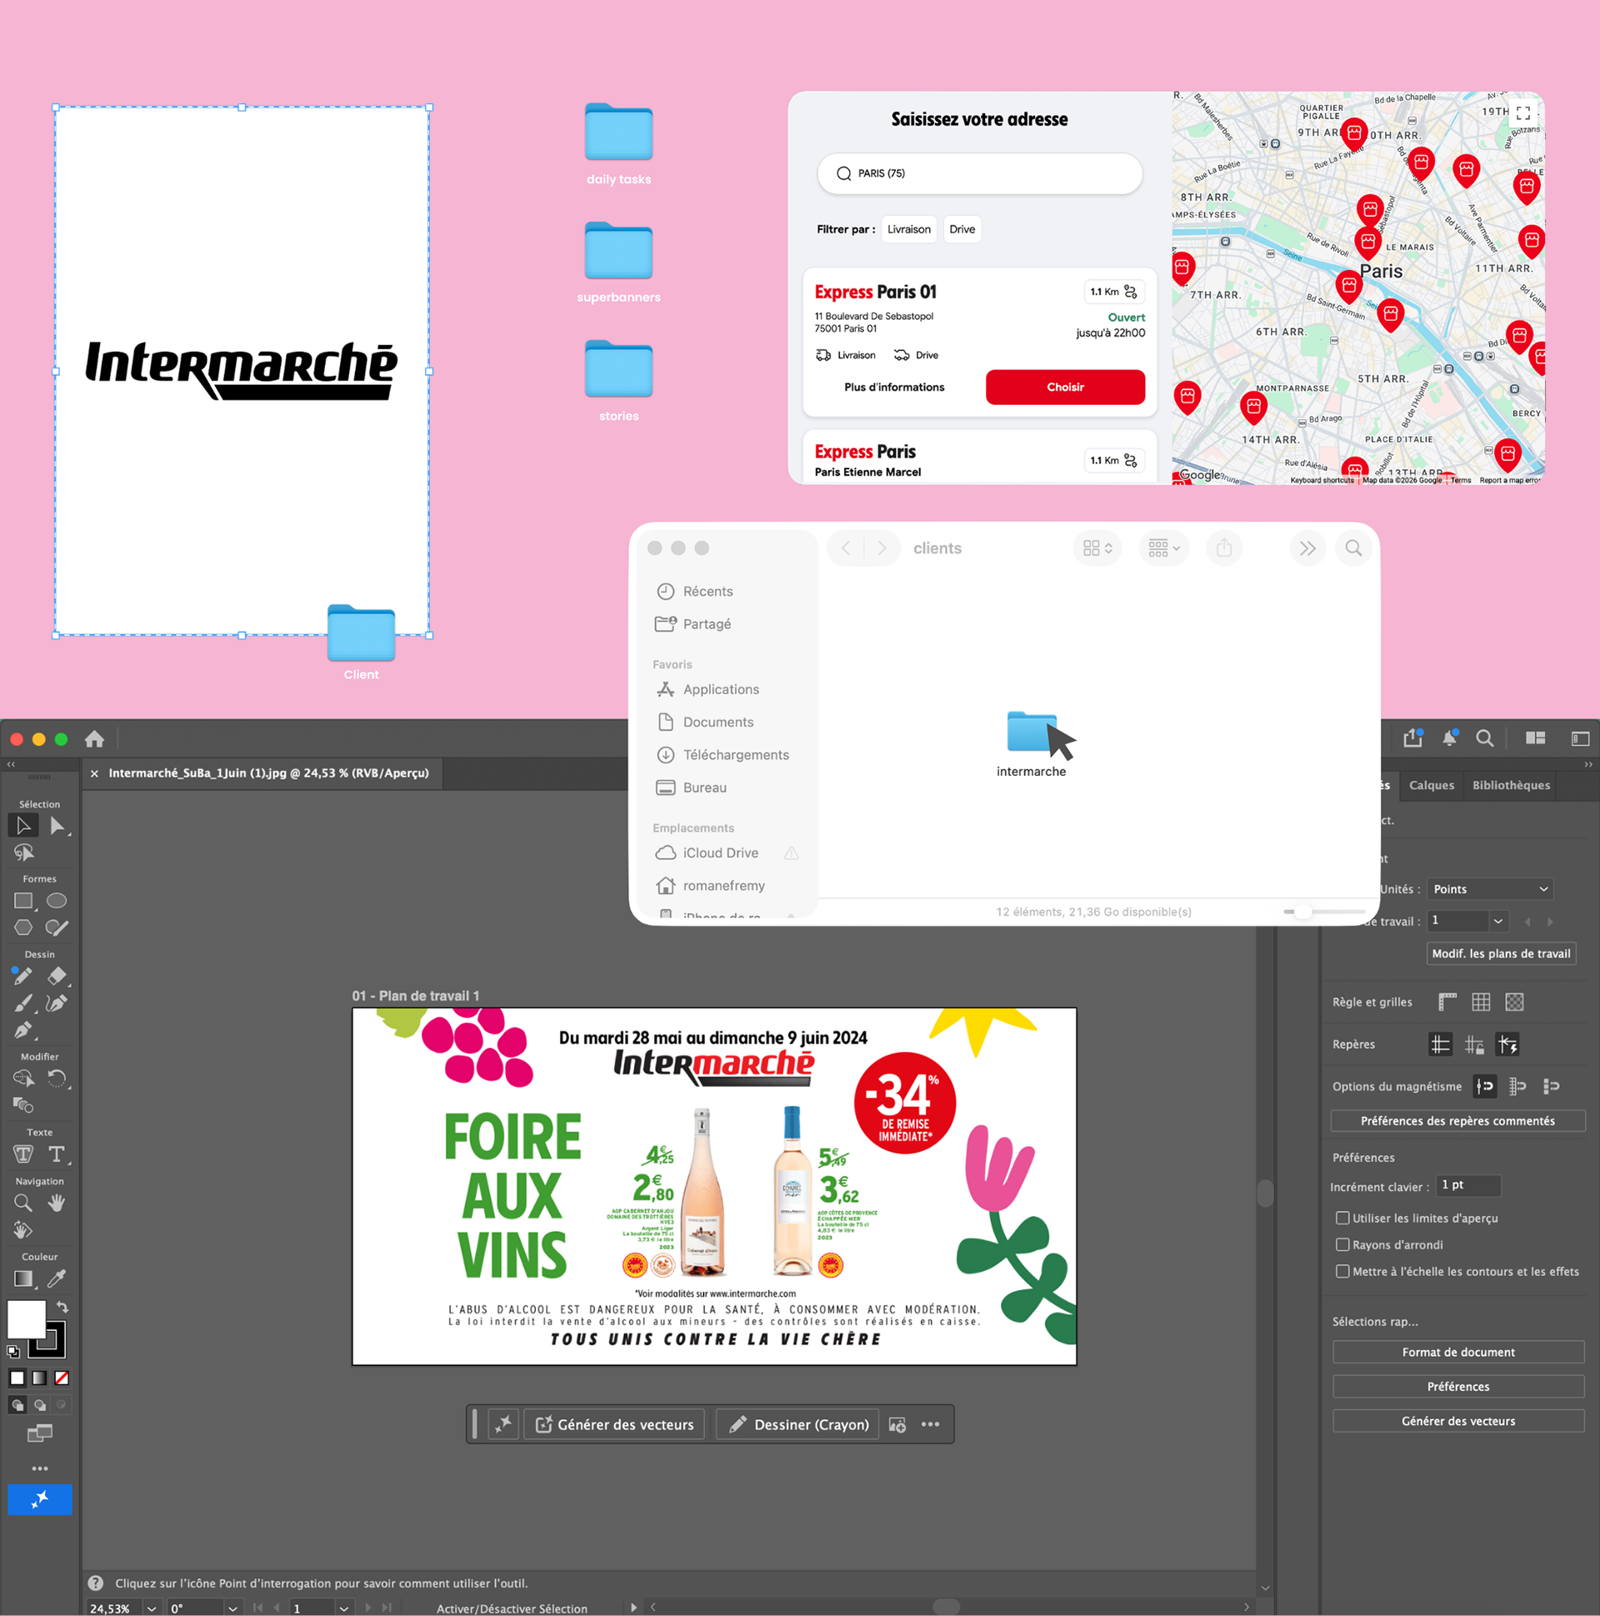Open the rotation angle 0° dropdown
Viewport: 1600px width, 1616px height.
232,1608
